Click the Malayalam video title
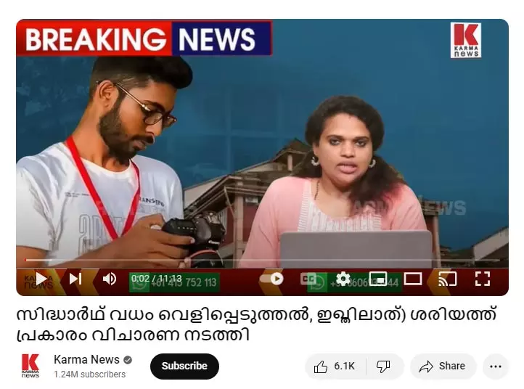 pyautogui.click(x=256, y=324)
